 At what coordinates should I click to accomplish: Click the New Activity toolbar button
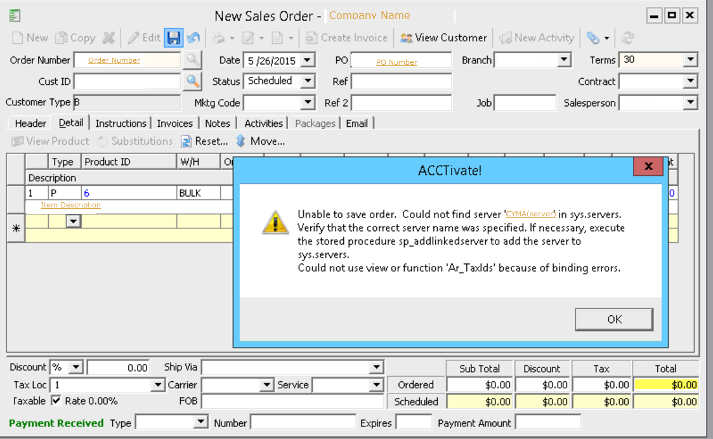[x=537, y=38]
